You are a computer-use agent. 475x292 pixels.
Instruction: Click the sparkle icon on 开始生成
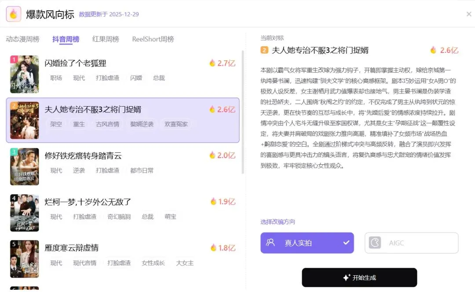tap(346, 277)
